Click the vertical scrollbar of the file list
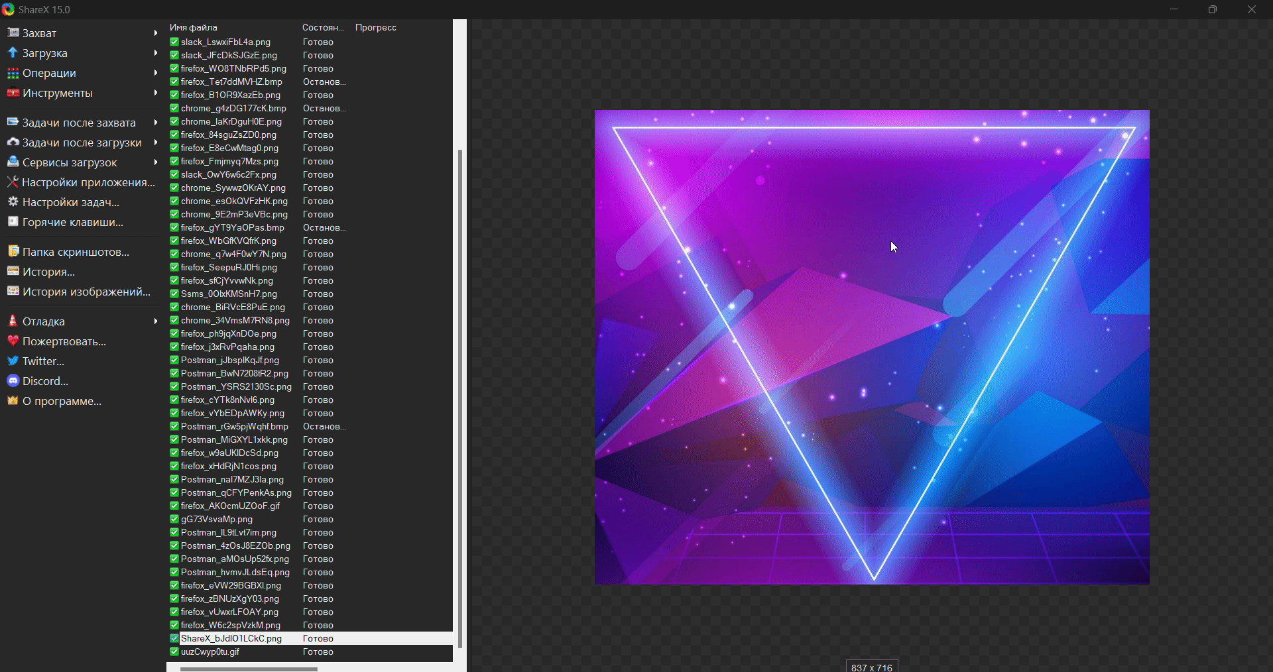Viewport: 1273px width, 672px height. click(x=459, y=398)
